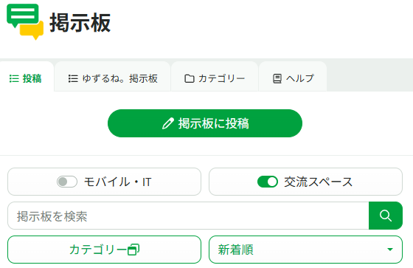Click the magnifying glass search button

click(x=386, y=216)
